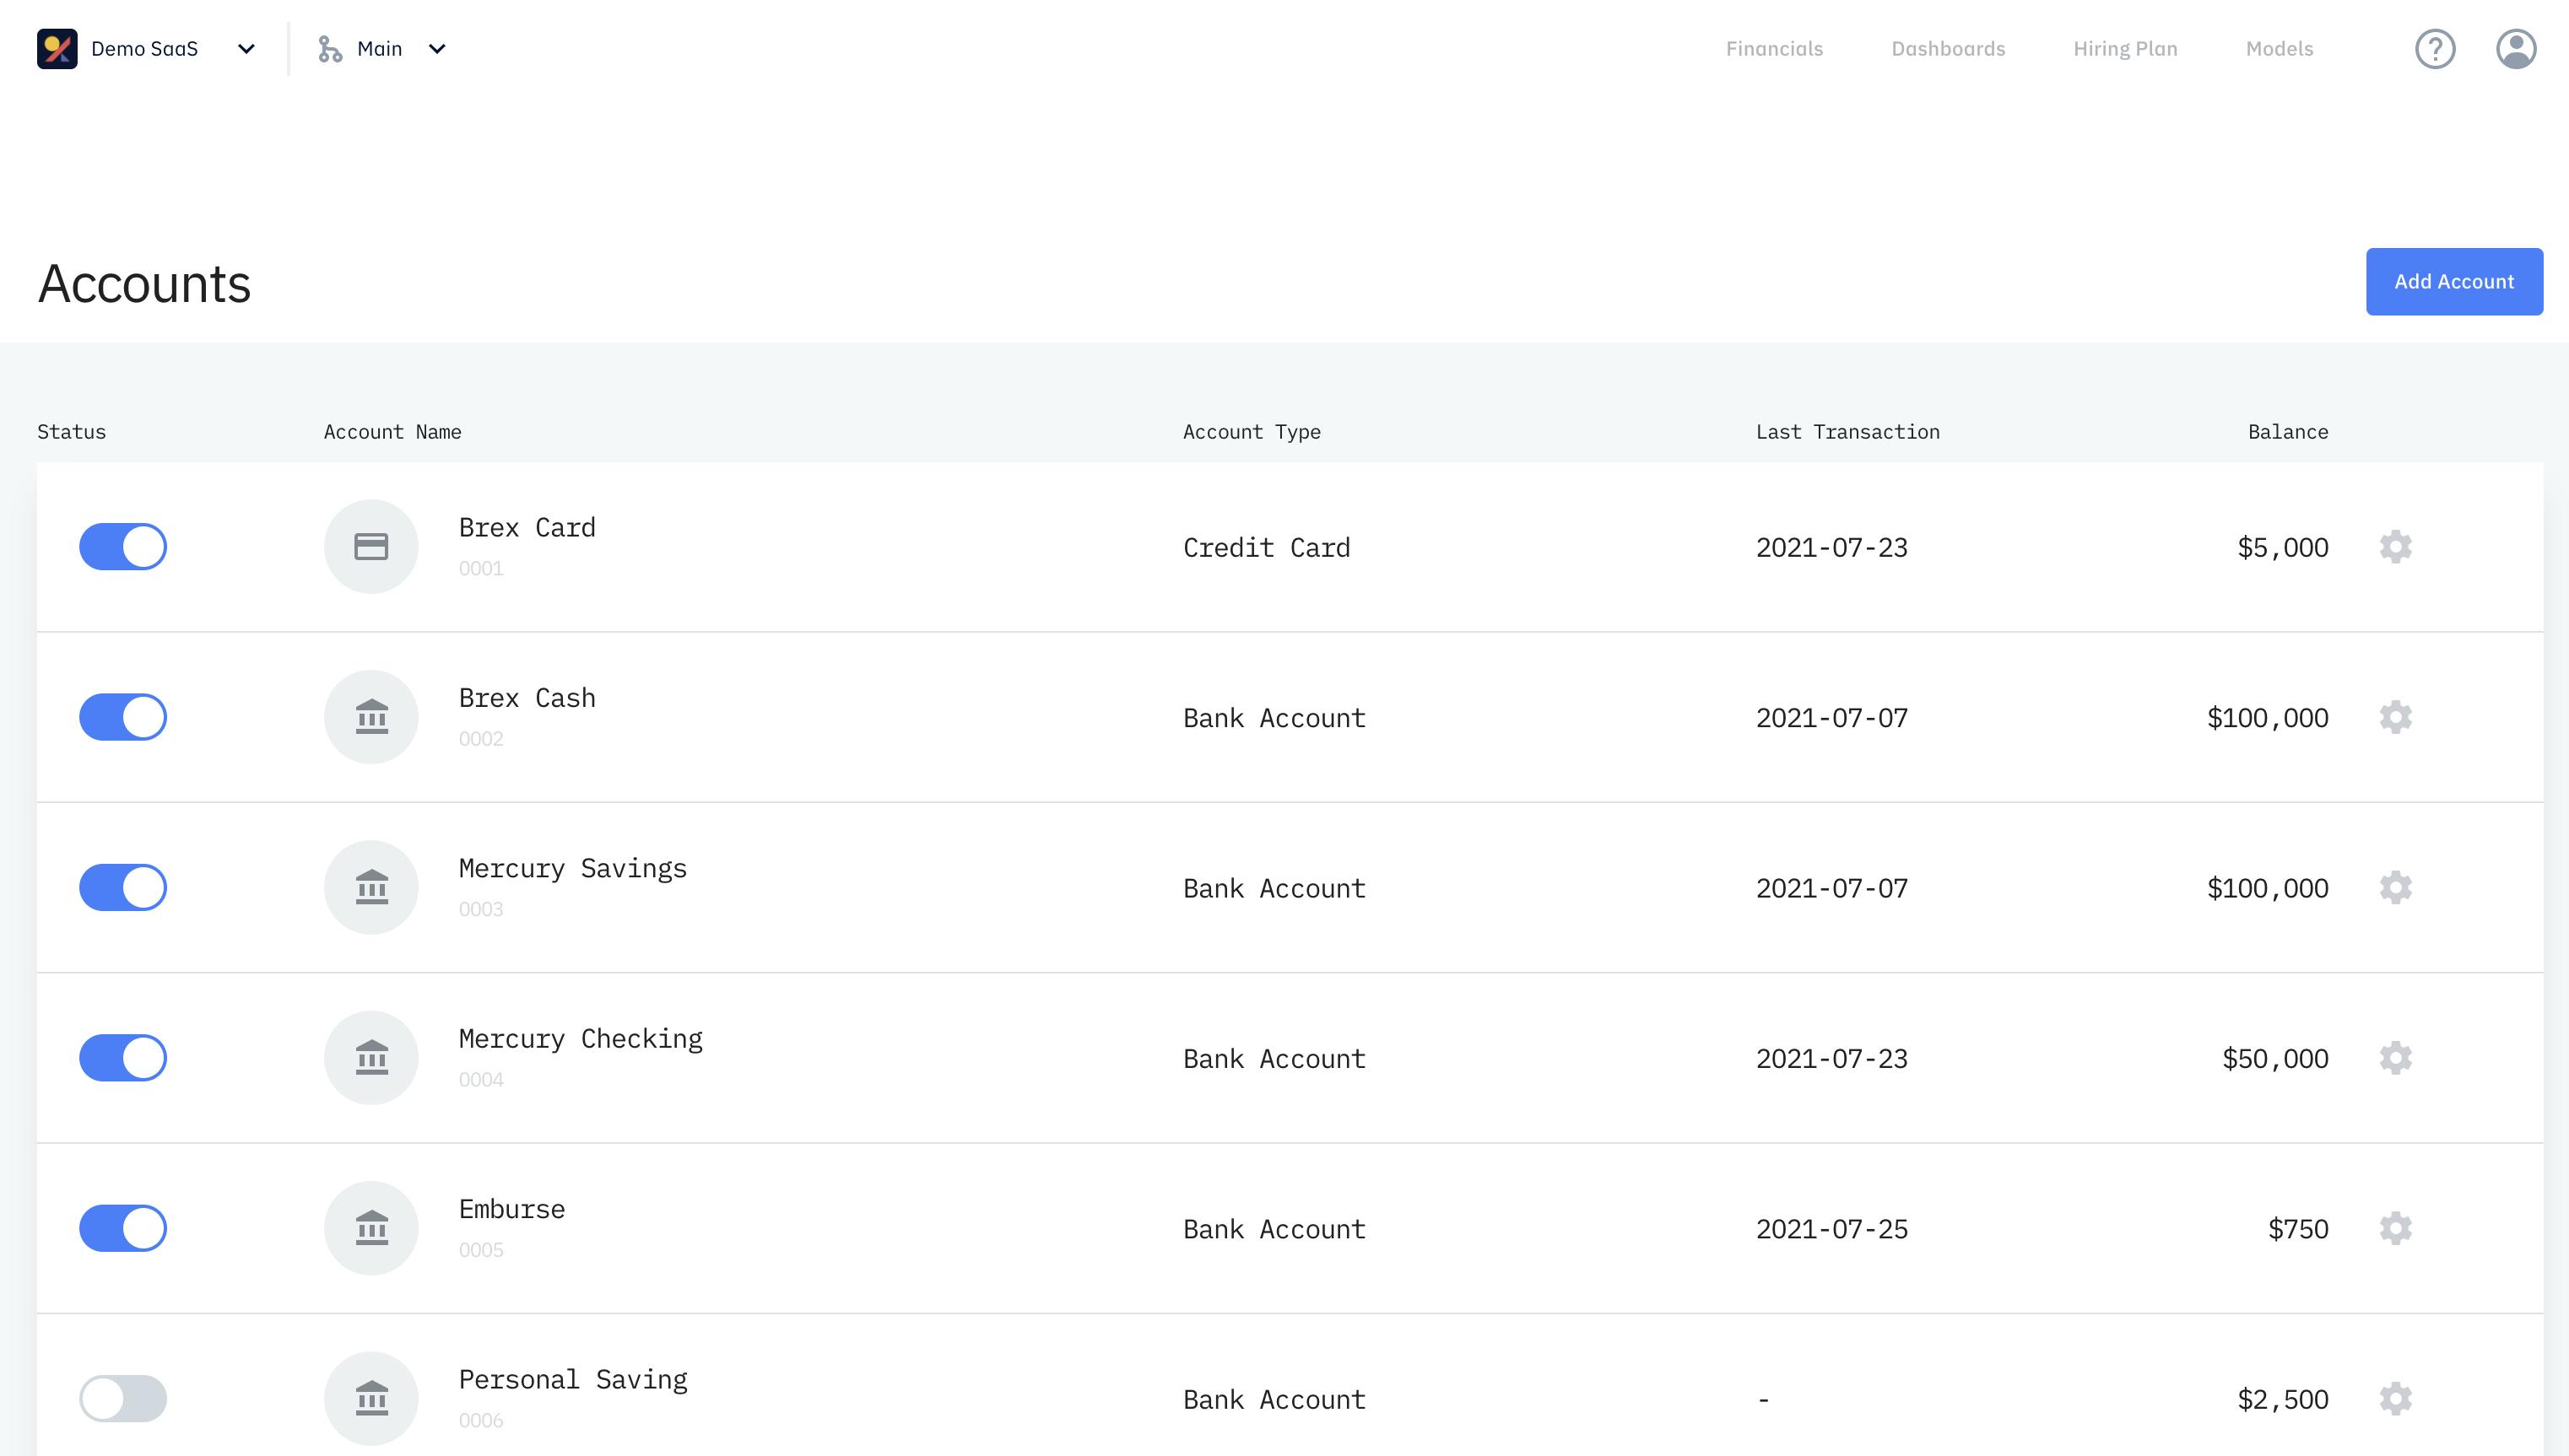Click the Demo SaaS company logo
2569x1456 pixels.
(57, 49)
